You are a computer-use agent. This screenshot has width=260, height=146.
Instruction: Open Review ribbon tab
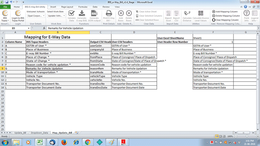pyautogui.click(x=106, y=7)
